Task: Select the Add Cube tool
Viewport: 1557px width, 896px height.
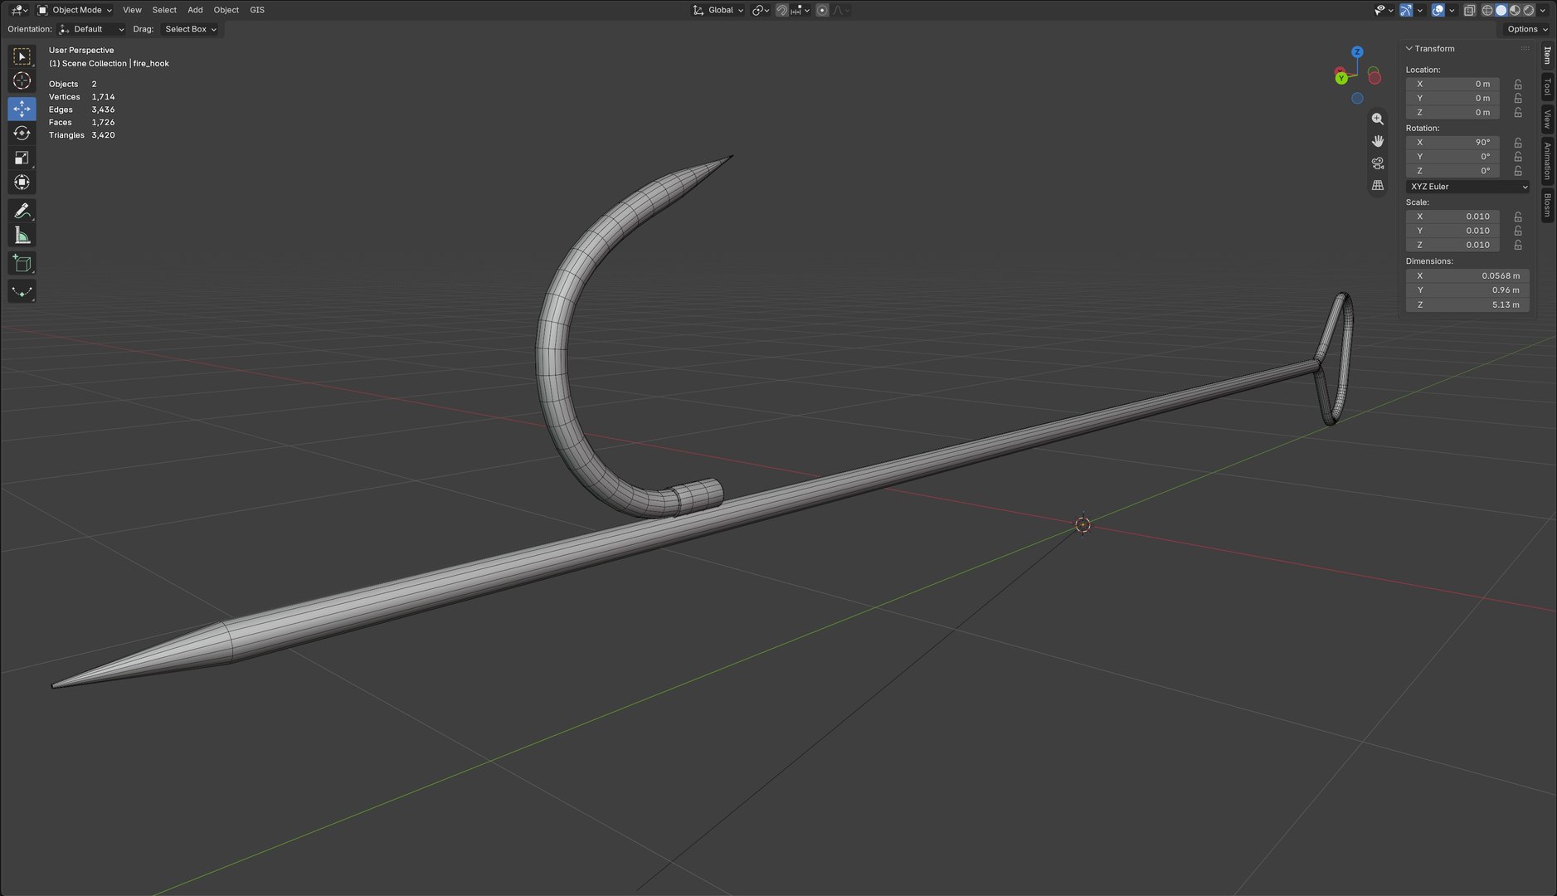Action: (x=22, y=264)
